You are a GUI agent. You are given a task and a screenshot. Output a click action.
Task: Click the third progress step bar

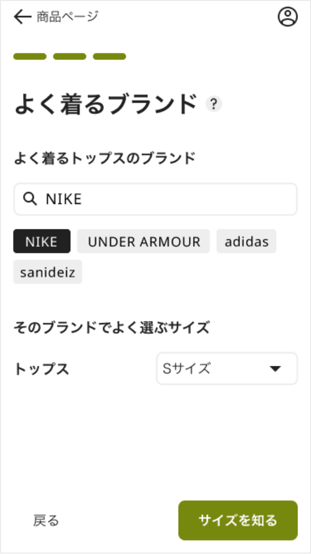(110, 57)
